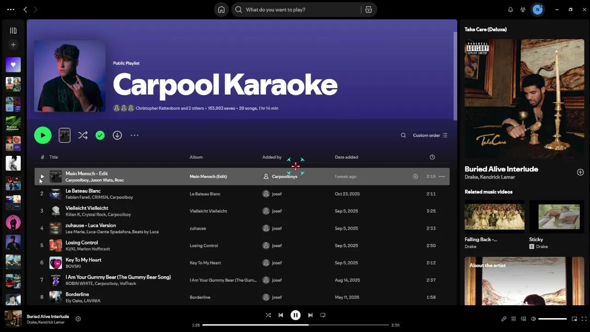
Task: Open the Buried Alive Interlude title in the right panel
Action: [x=501, y=169]
